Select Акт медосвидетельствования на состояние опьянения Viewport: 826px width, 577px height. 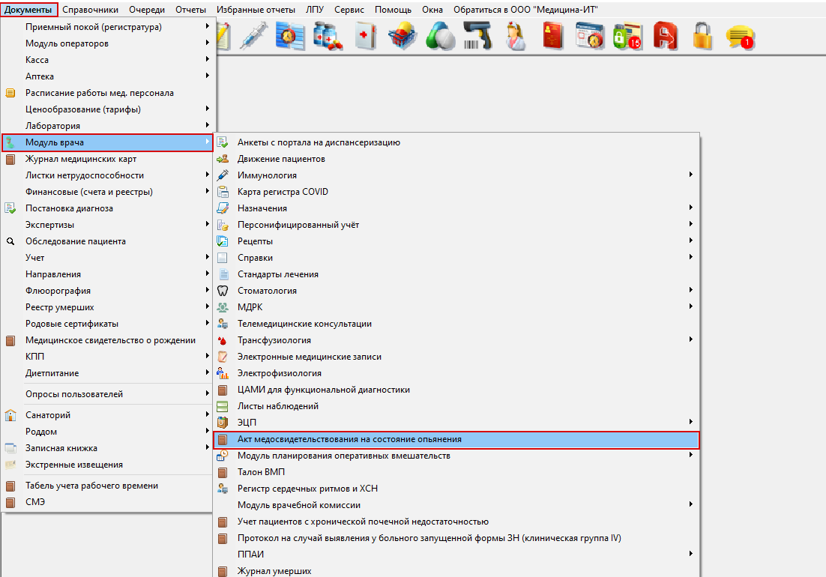456,439
